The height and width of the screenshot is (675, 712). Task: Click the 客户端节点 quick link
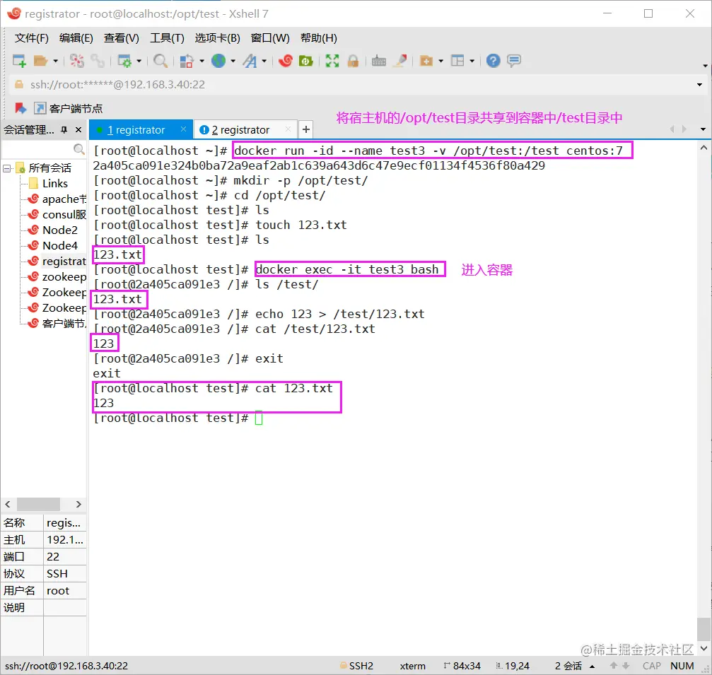click(69, 108)
